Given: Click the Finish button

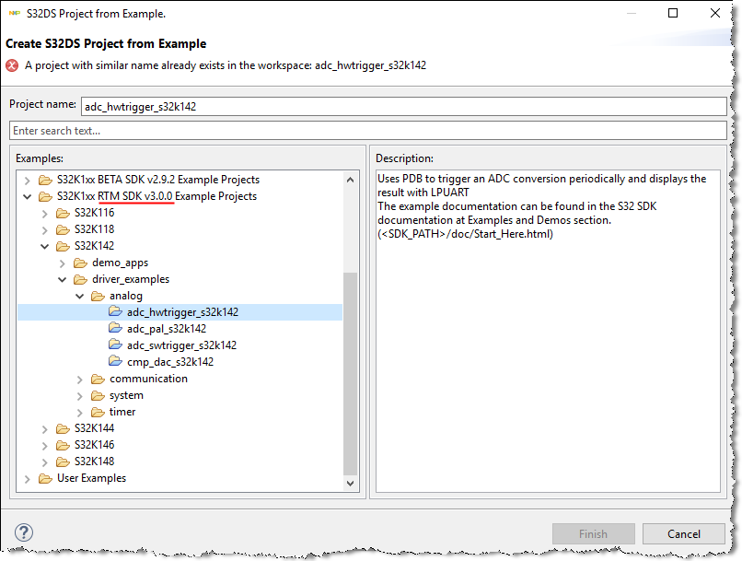Looking at the screenshot, I should (593, 533).
